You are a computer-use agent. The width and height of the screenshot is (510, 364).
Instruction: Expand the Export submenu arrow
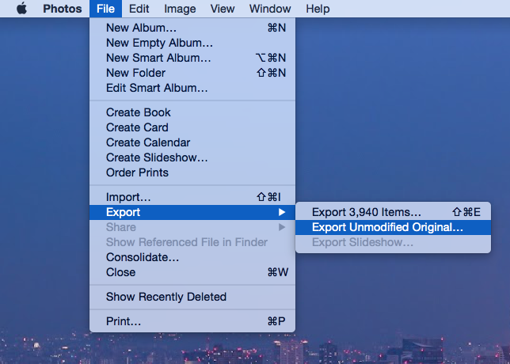282,212
